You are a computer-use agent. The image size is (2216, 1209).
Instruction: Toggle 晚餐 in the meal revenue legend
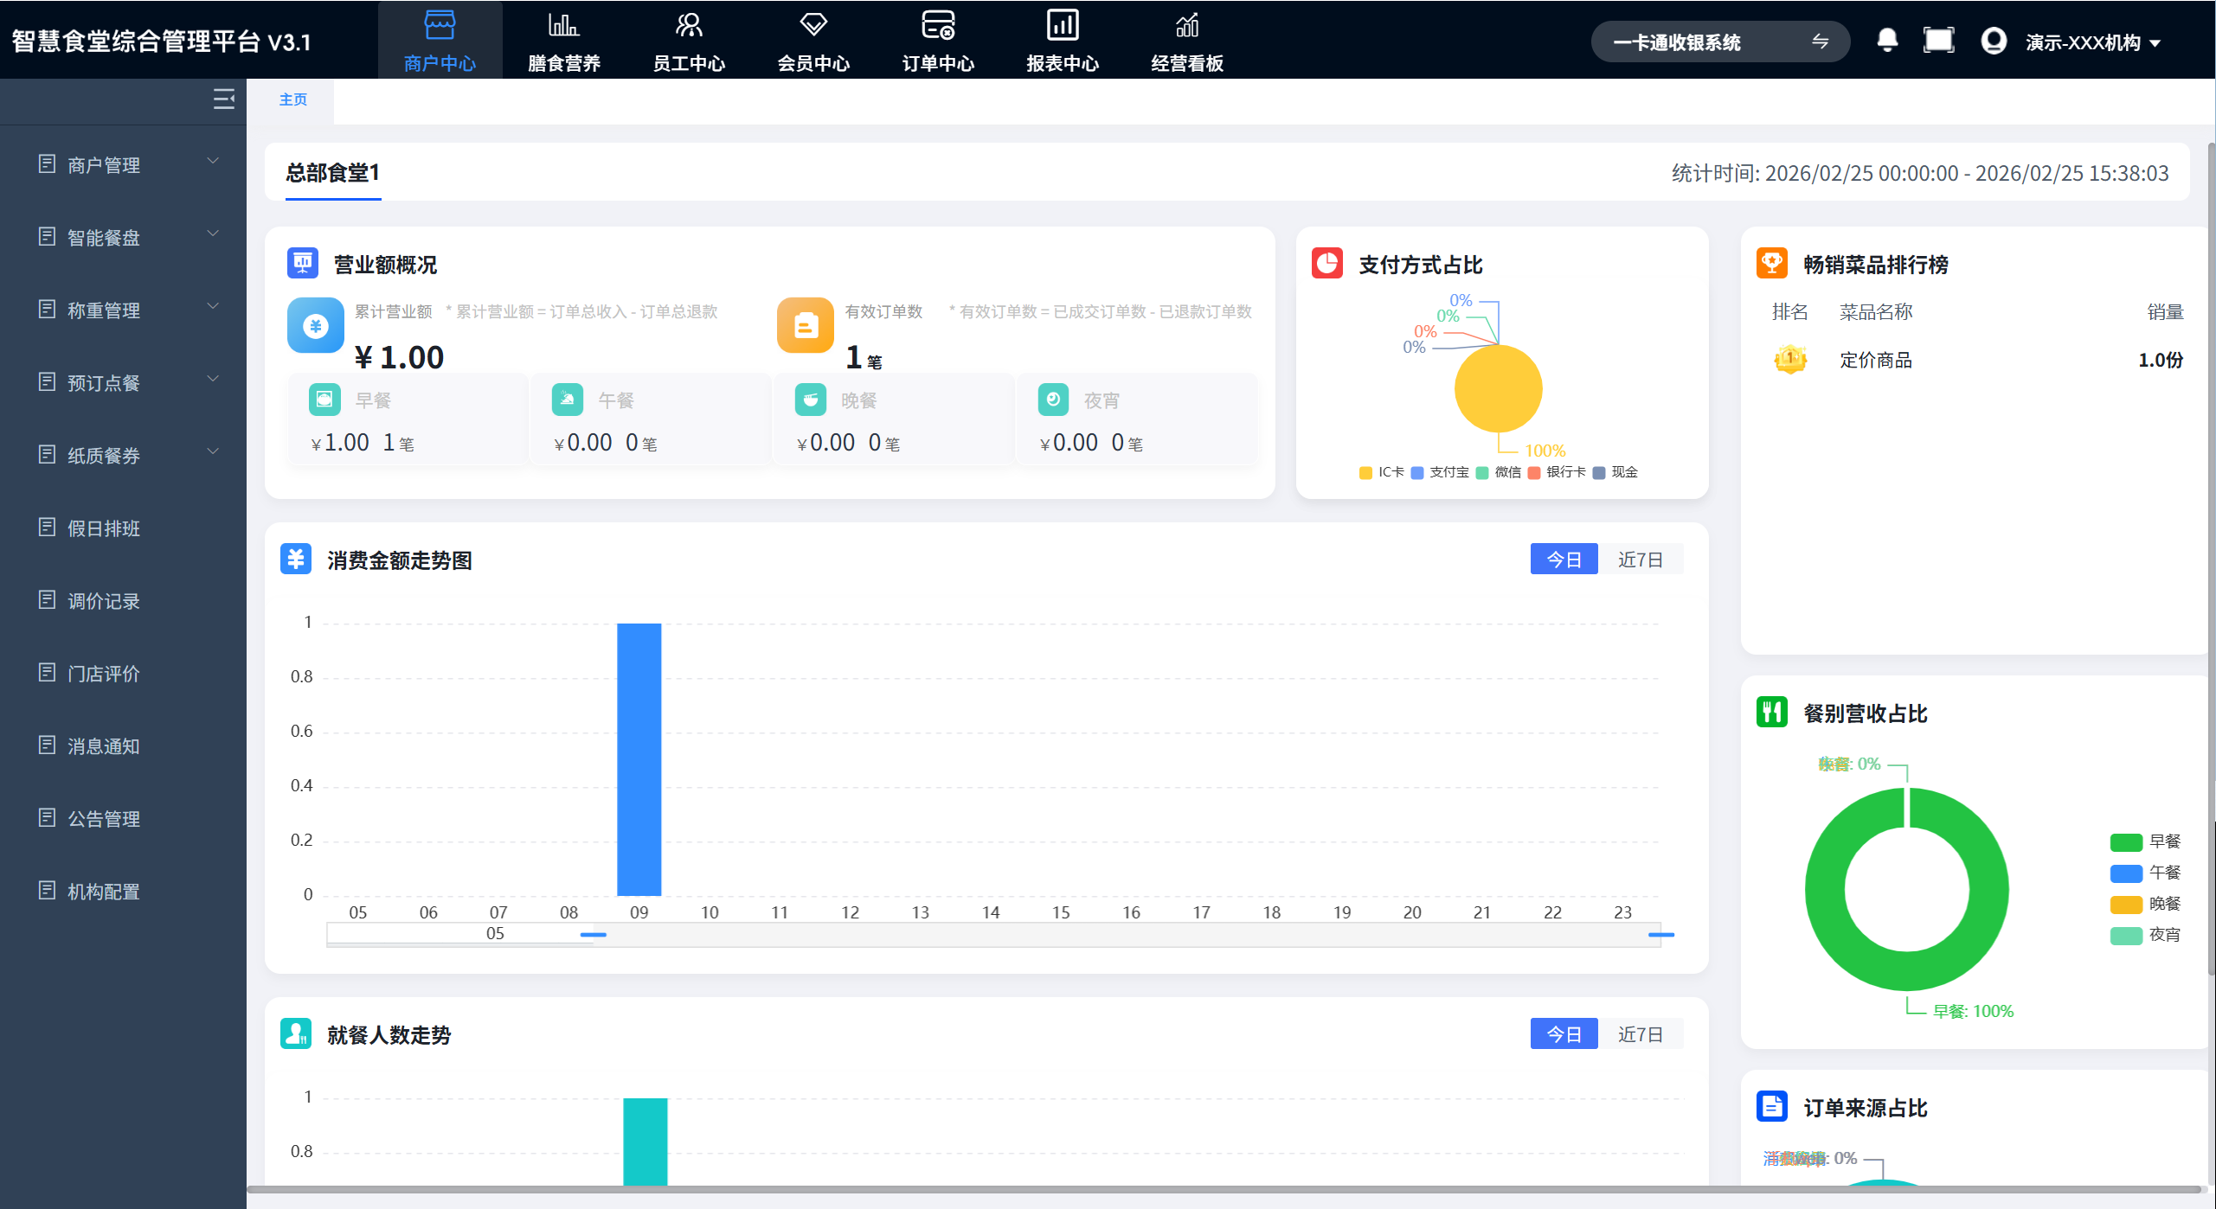click(x=2145, y=904)
